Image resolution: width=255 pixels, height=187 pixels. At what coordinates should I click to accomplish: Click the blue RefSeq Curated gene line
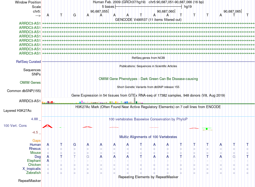tap(148, 62)
